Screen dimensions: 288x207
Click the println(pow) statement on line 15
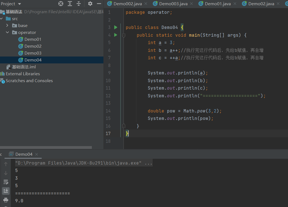tap(180, 118)
